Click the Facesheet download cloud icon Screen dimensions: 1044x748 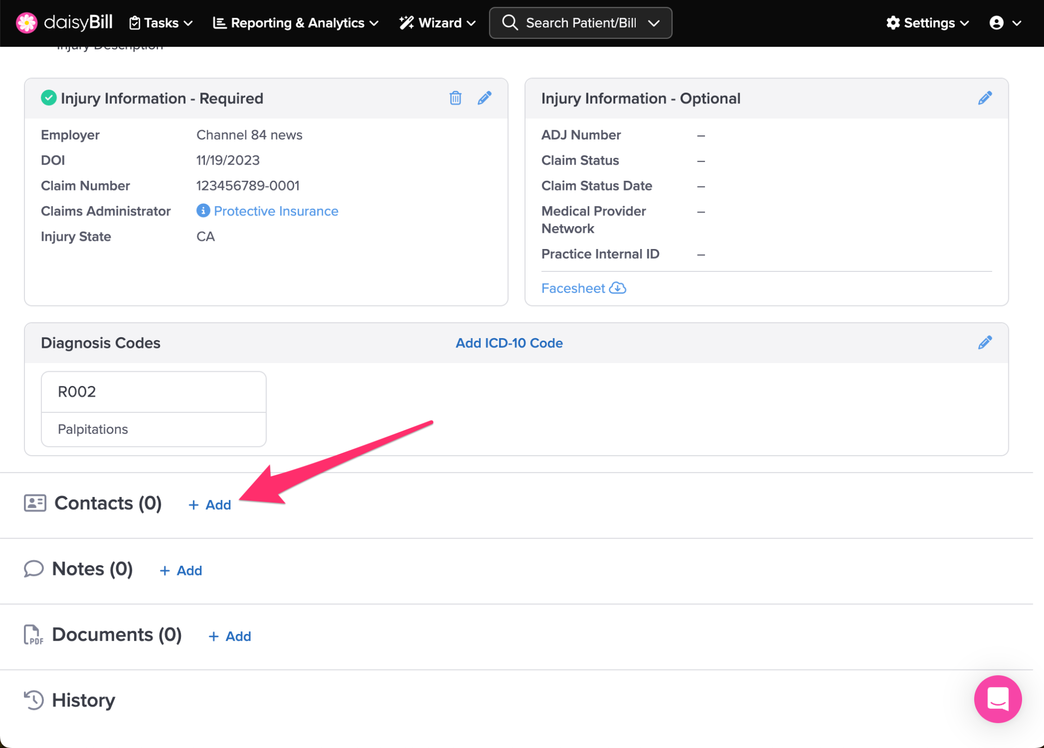[618, 288]
